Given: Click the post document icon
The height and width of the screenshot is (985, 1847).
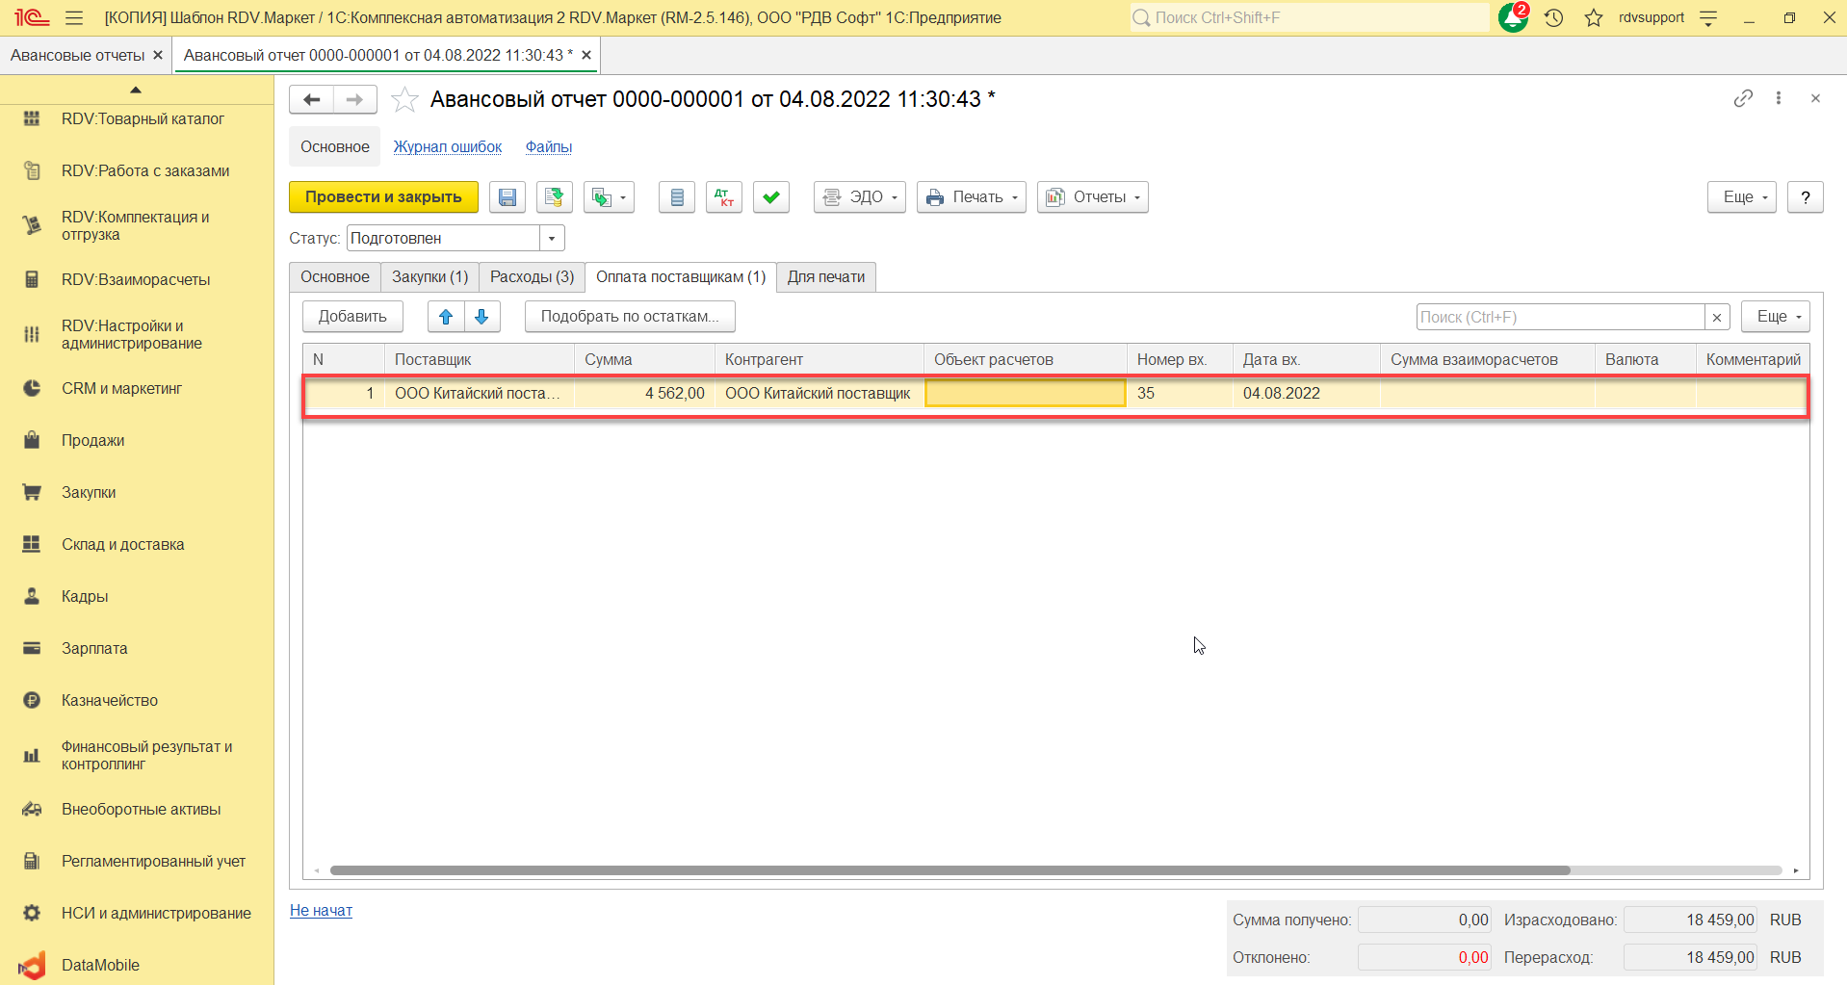Looking at the screenshot, I should click(x=554, y=197).
